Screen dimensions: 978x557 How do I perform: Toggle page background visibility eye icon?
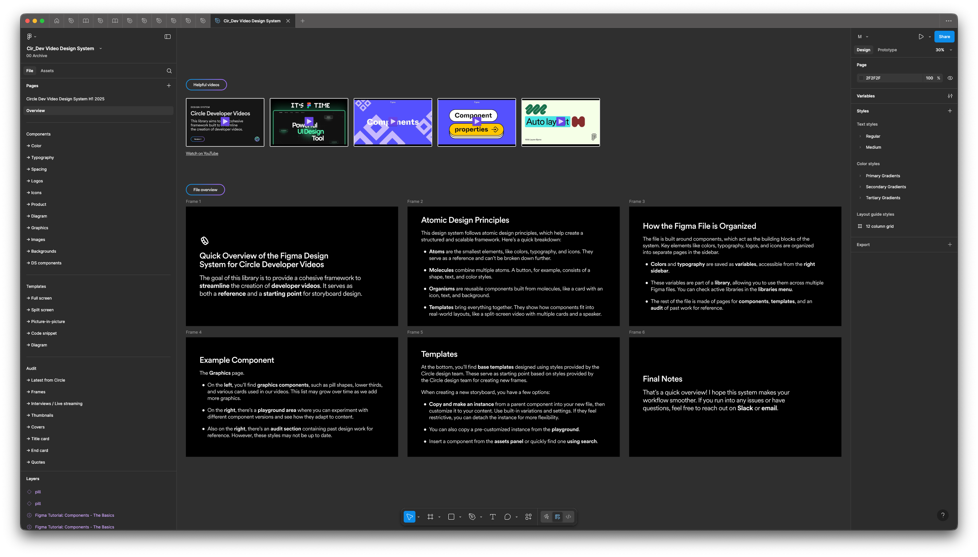coord(950,78)
